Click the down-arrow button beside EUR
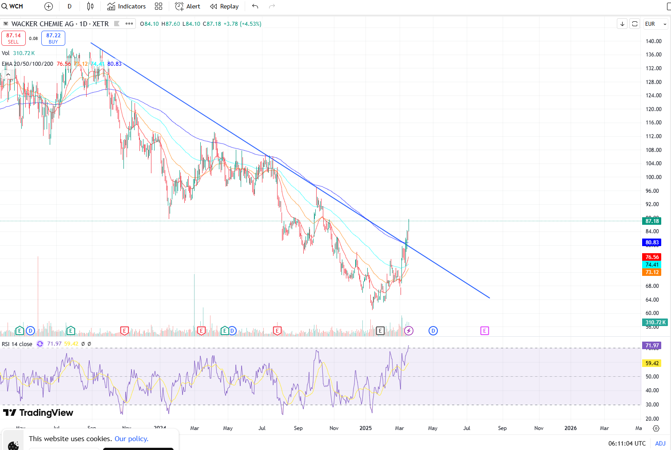This screenshot has height=450, width=671. pyautogui.click(x=622, y=24)
